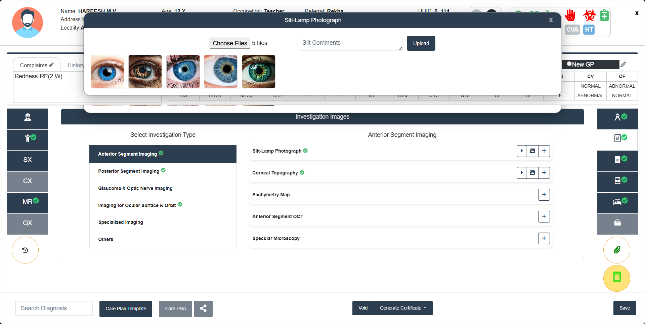Image resolution: width=645 pixels, height=324 pixels.
Task: Open the printer icon in right sidebar
Action: (617, 223)
